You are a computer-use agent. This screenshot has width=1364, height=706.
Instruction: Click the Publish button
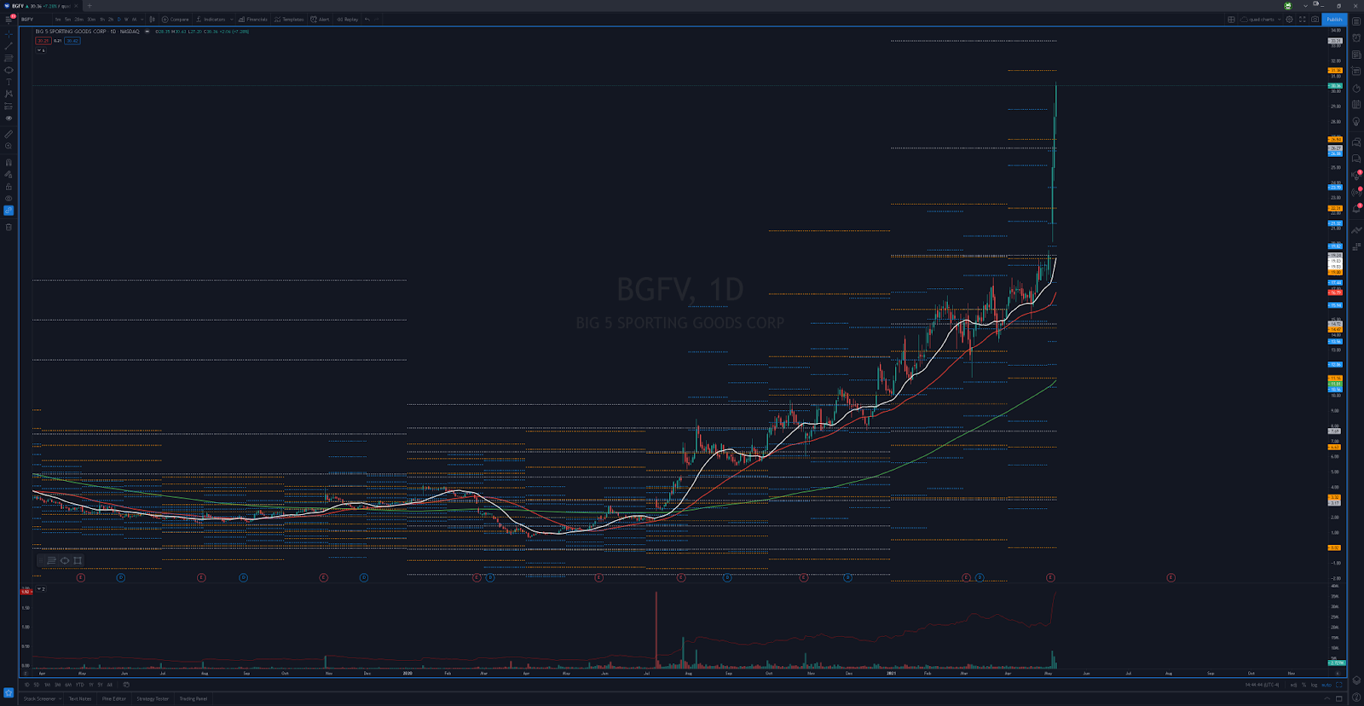click(1334, 19)
